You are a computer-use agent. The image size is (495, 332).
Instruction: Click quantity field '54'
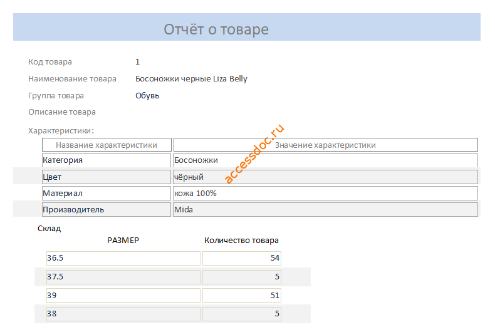[242, 258]
